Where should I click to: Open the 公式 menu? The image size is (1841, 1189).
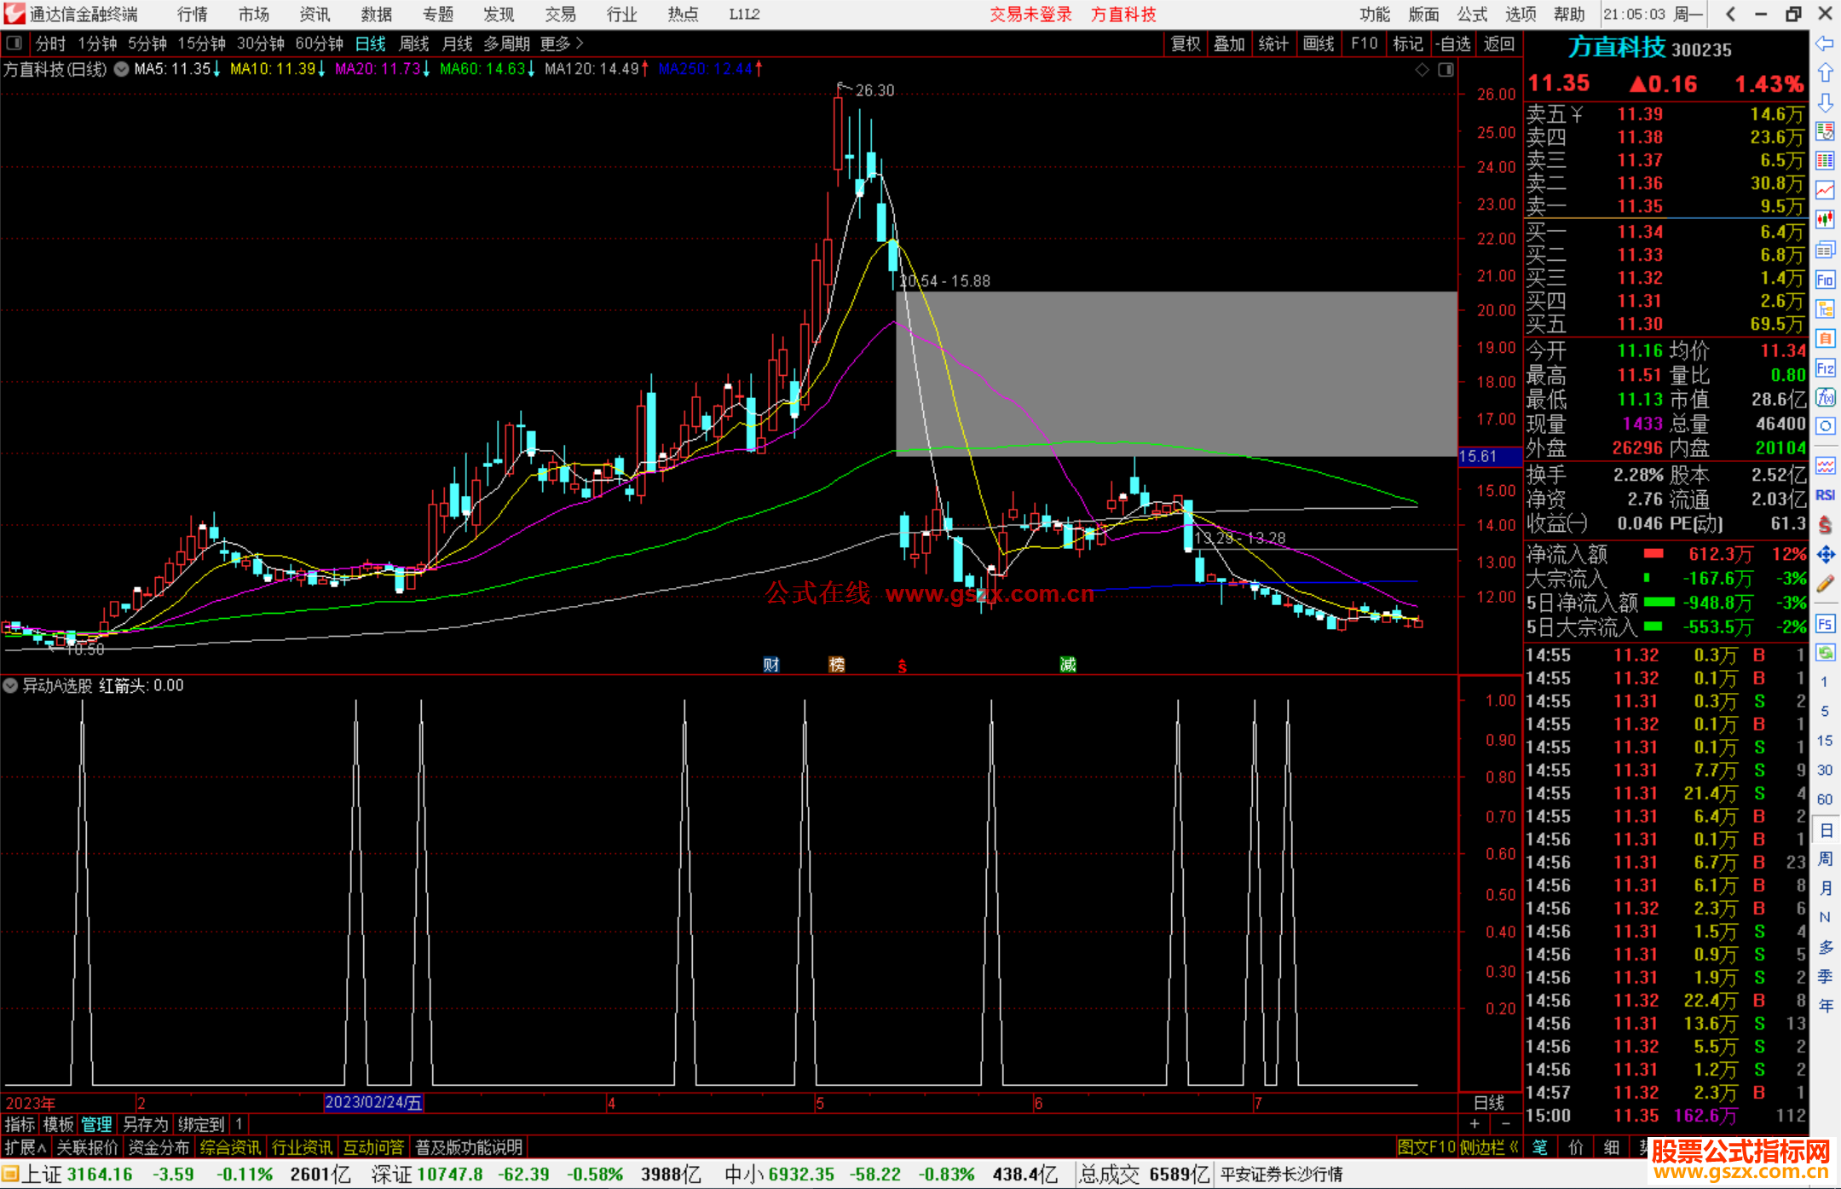[x=1472, y=14]
